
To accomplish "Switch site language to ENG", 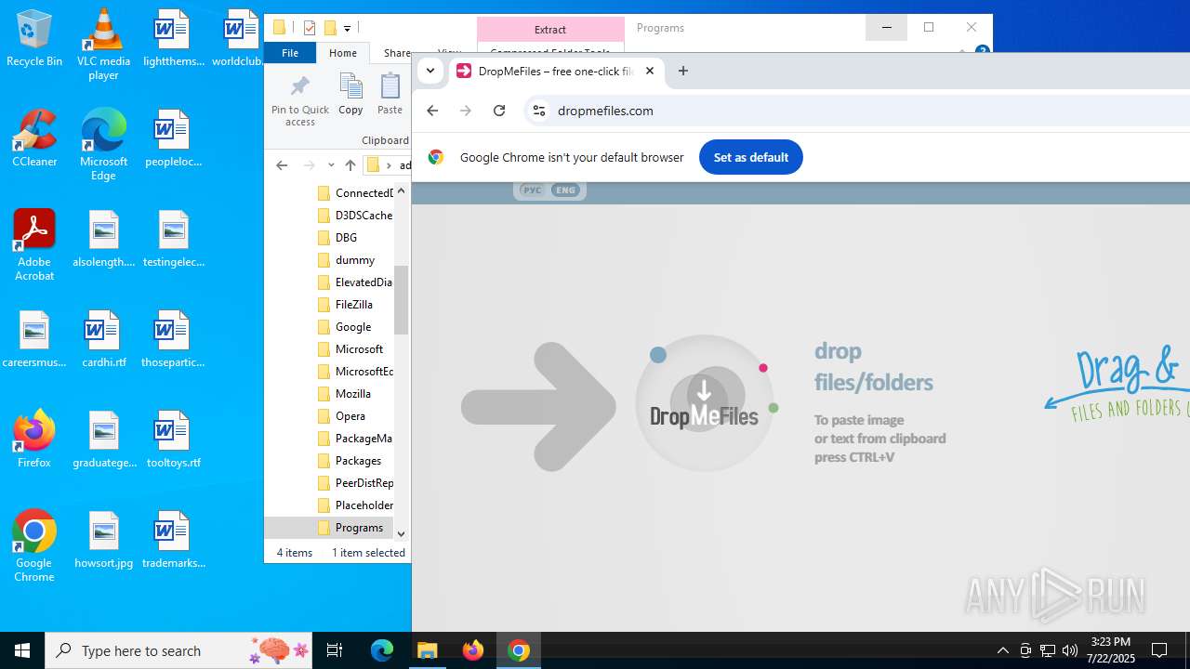I will [565, 190].
